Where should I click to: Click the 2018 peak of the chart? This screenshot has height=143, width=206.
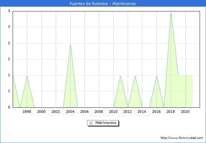171,13
